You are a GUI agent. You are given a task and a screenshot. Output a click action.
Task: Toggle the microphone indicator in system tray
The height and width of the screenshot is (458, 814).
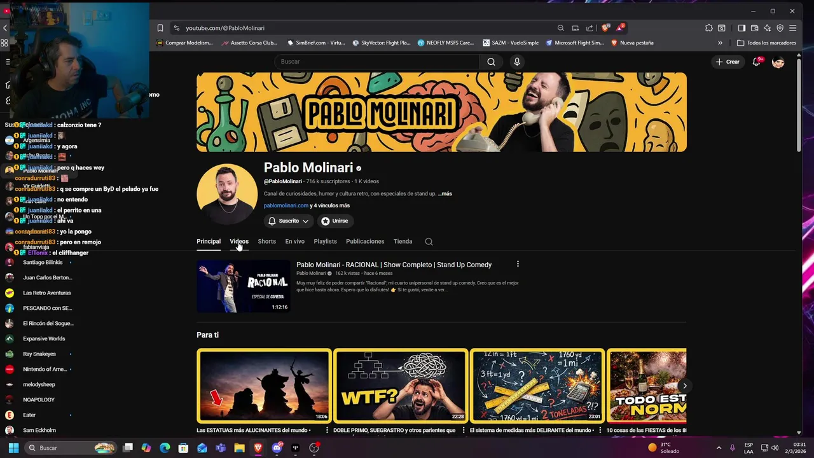[733, 448]
